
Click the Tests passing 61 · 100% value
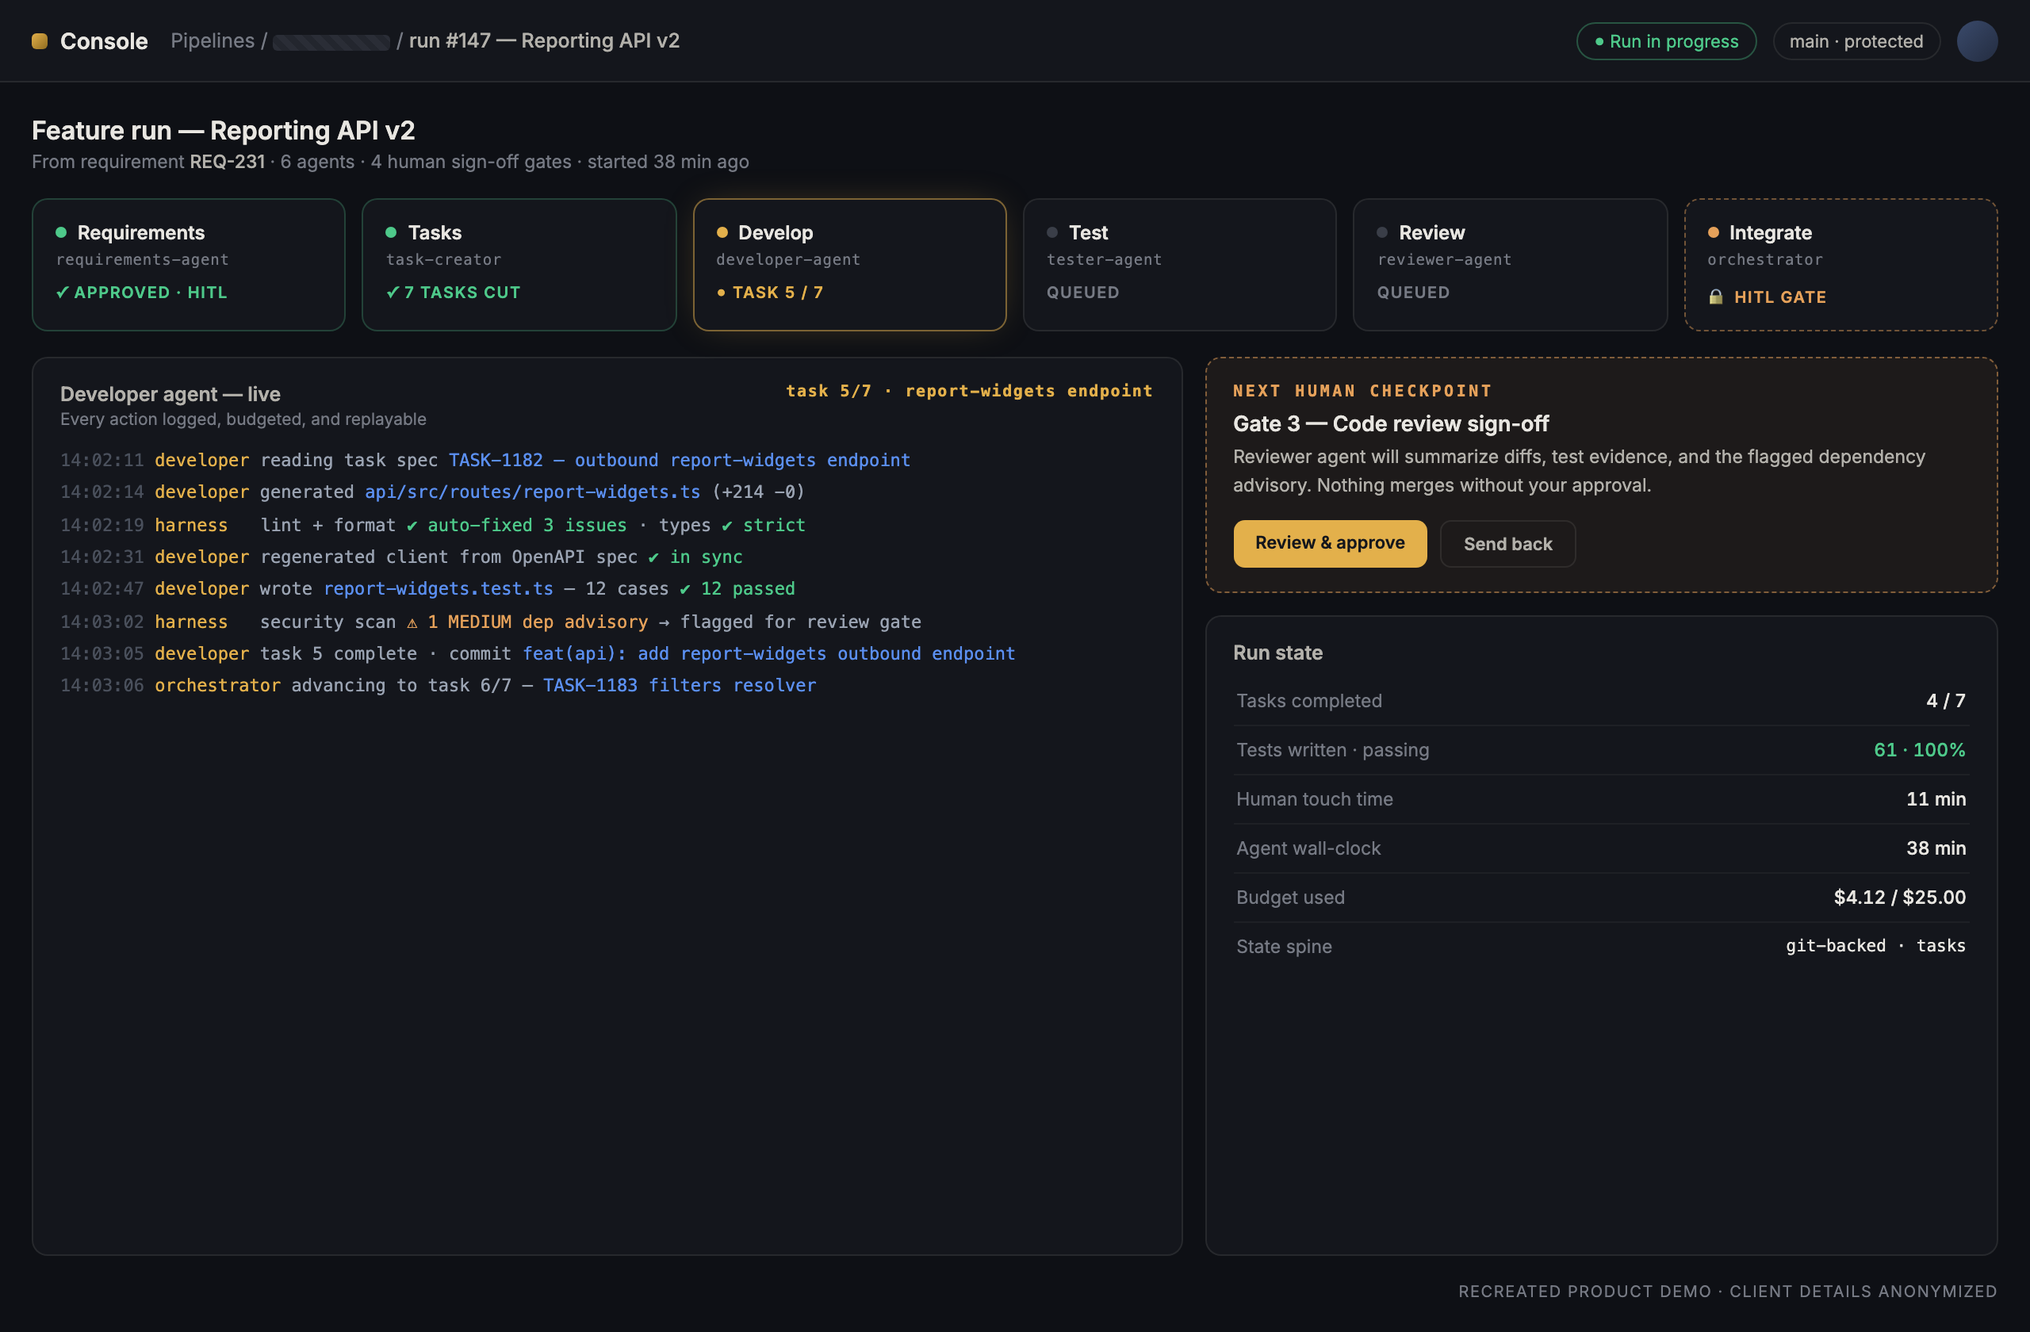tap(1919, 749)
